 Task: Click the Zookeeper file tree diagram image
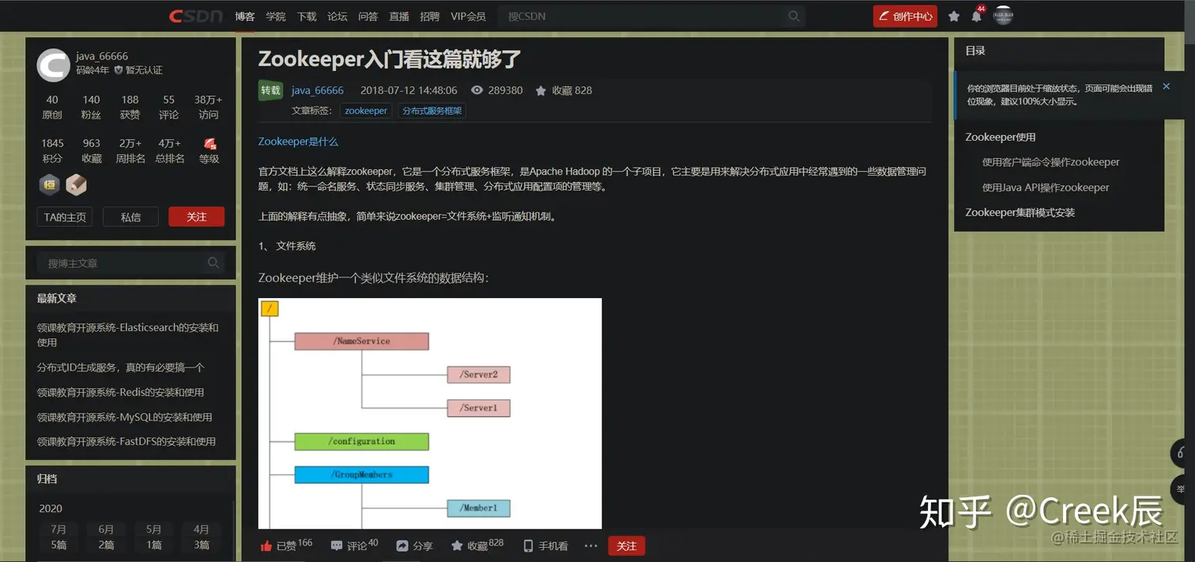click(430, 413)
